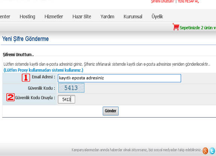Viewport: 216px width, 156px height.
Task: Click the 5413 security code image
Action: [71, 88]
